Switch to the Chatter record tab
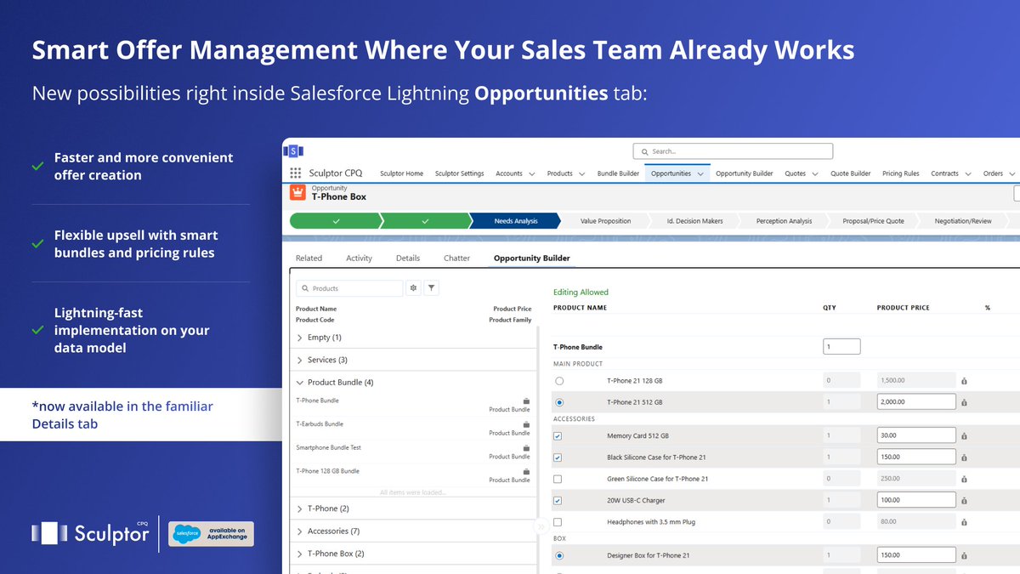 tap(456, 258)
